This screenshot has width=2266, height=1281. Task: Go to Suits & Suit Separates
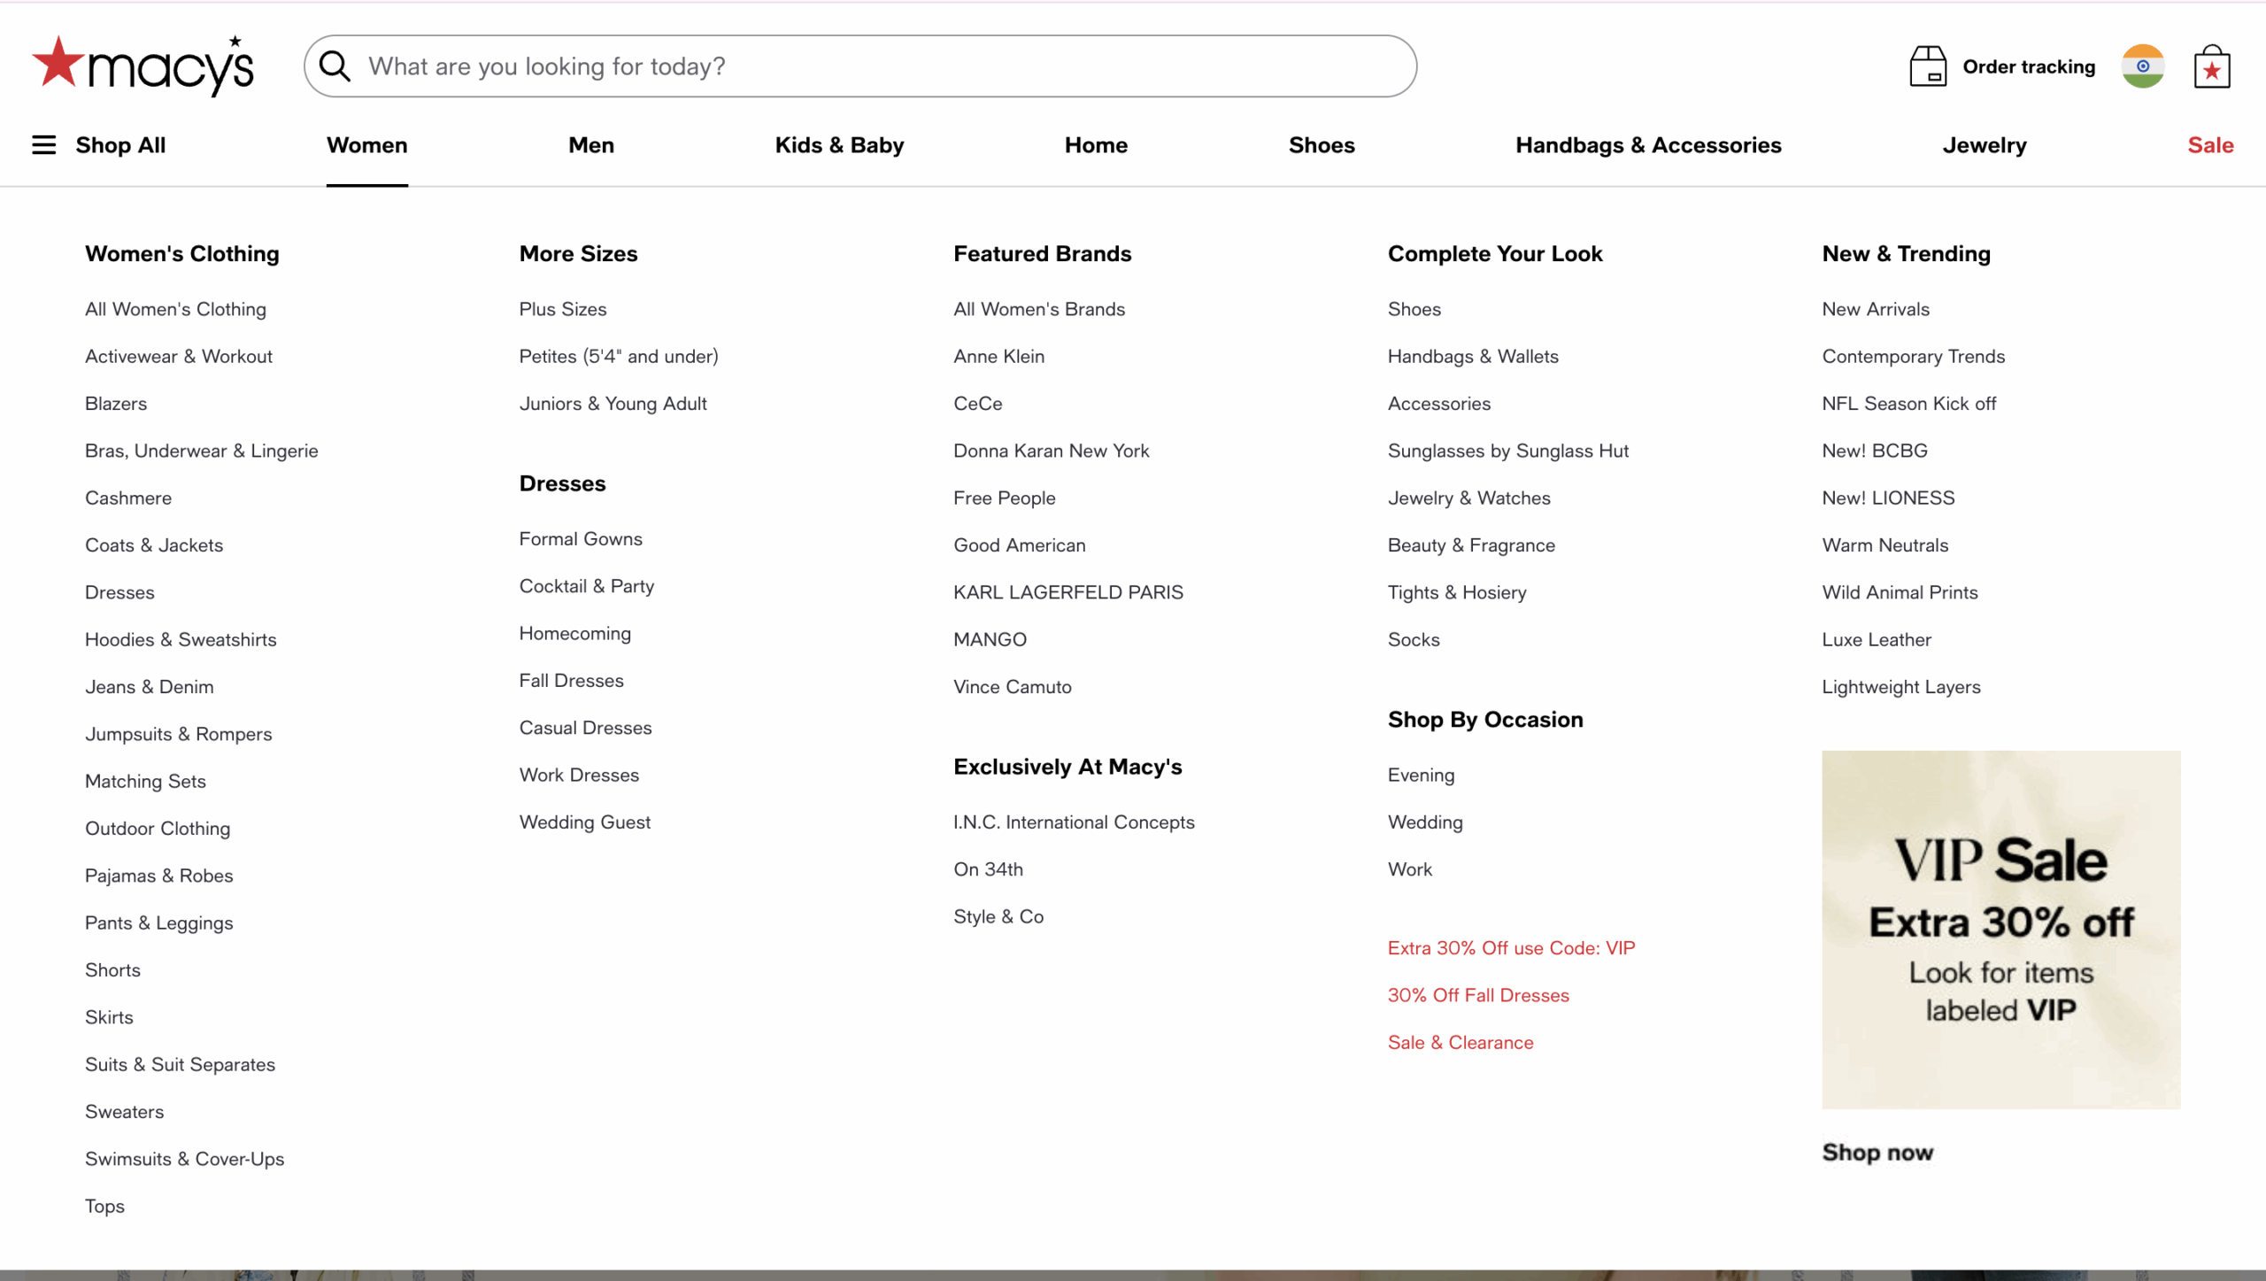click(181, 1064)
